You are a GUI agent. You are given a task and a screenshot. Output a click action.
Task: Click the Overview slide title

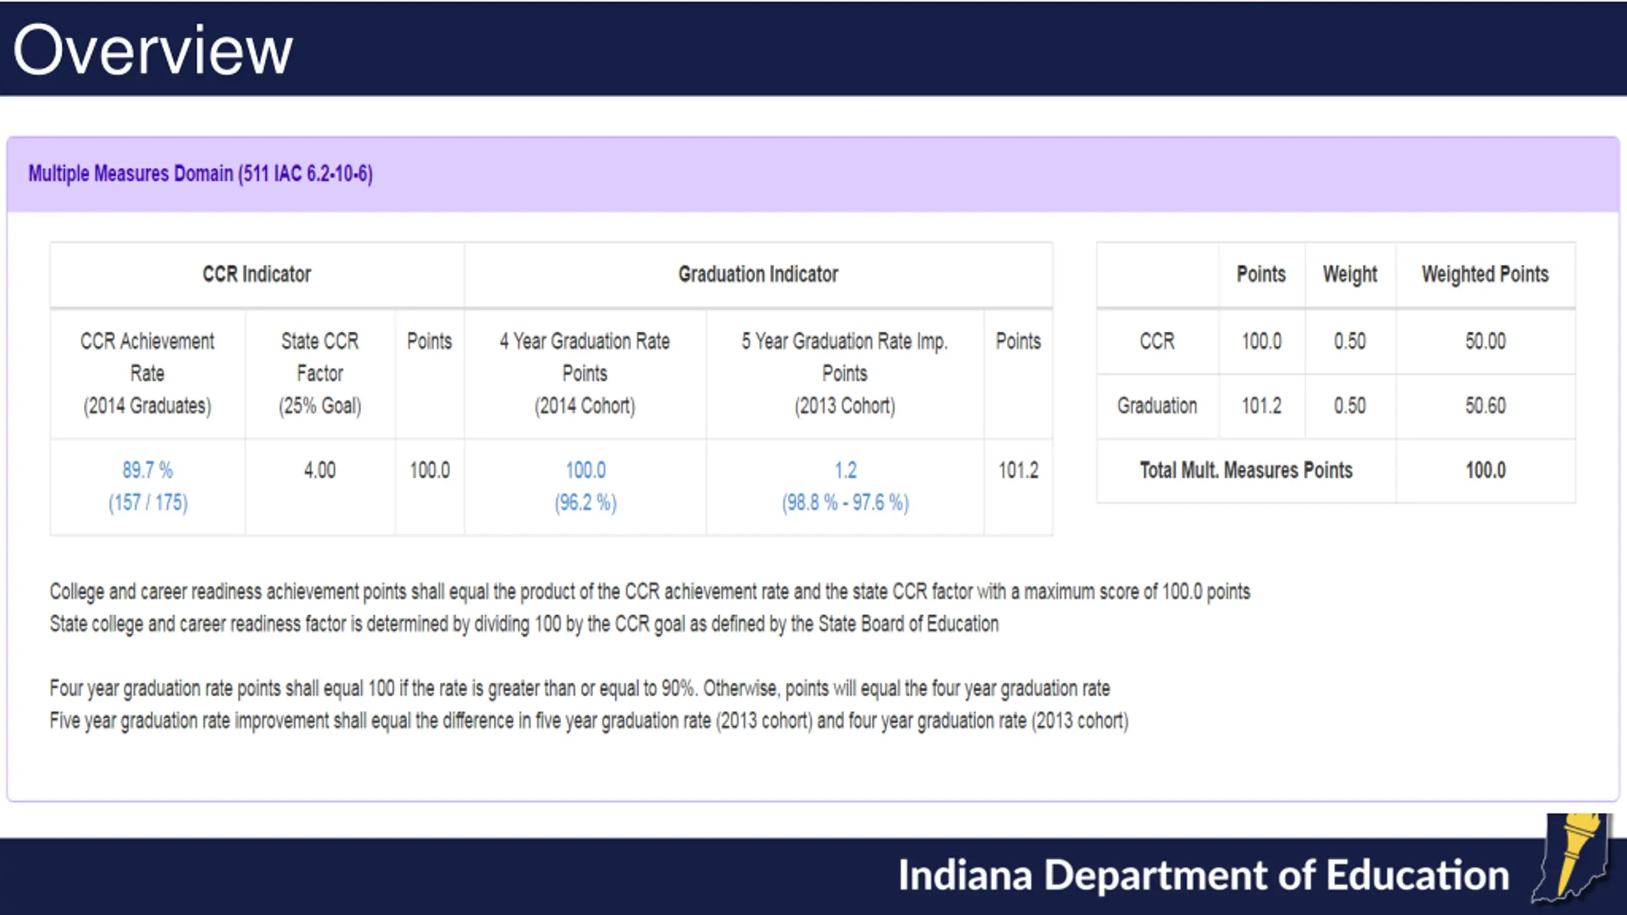pyautogui.click(x=153, y=50)
